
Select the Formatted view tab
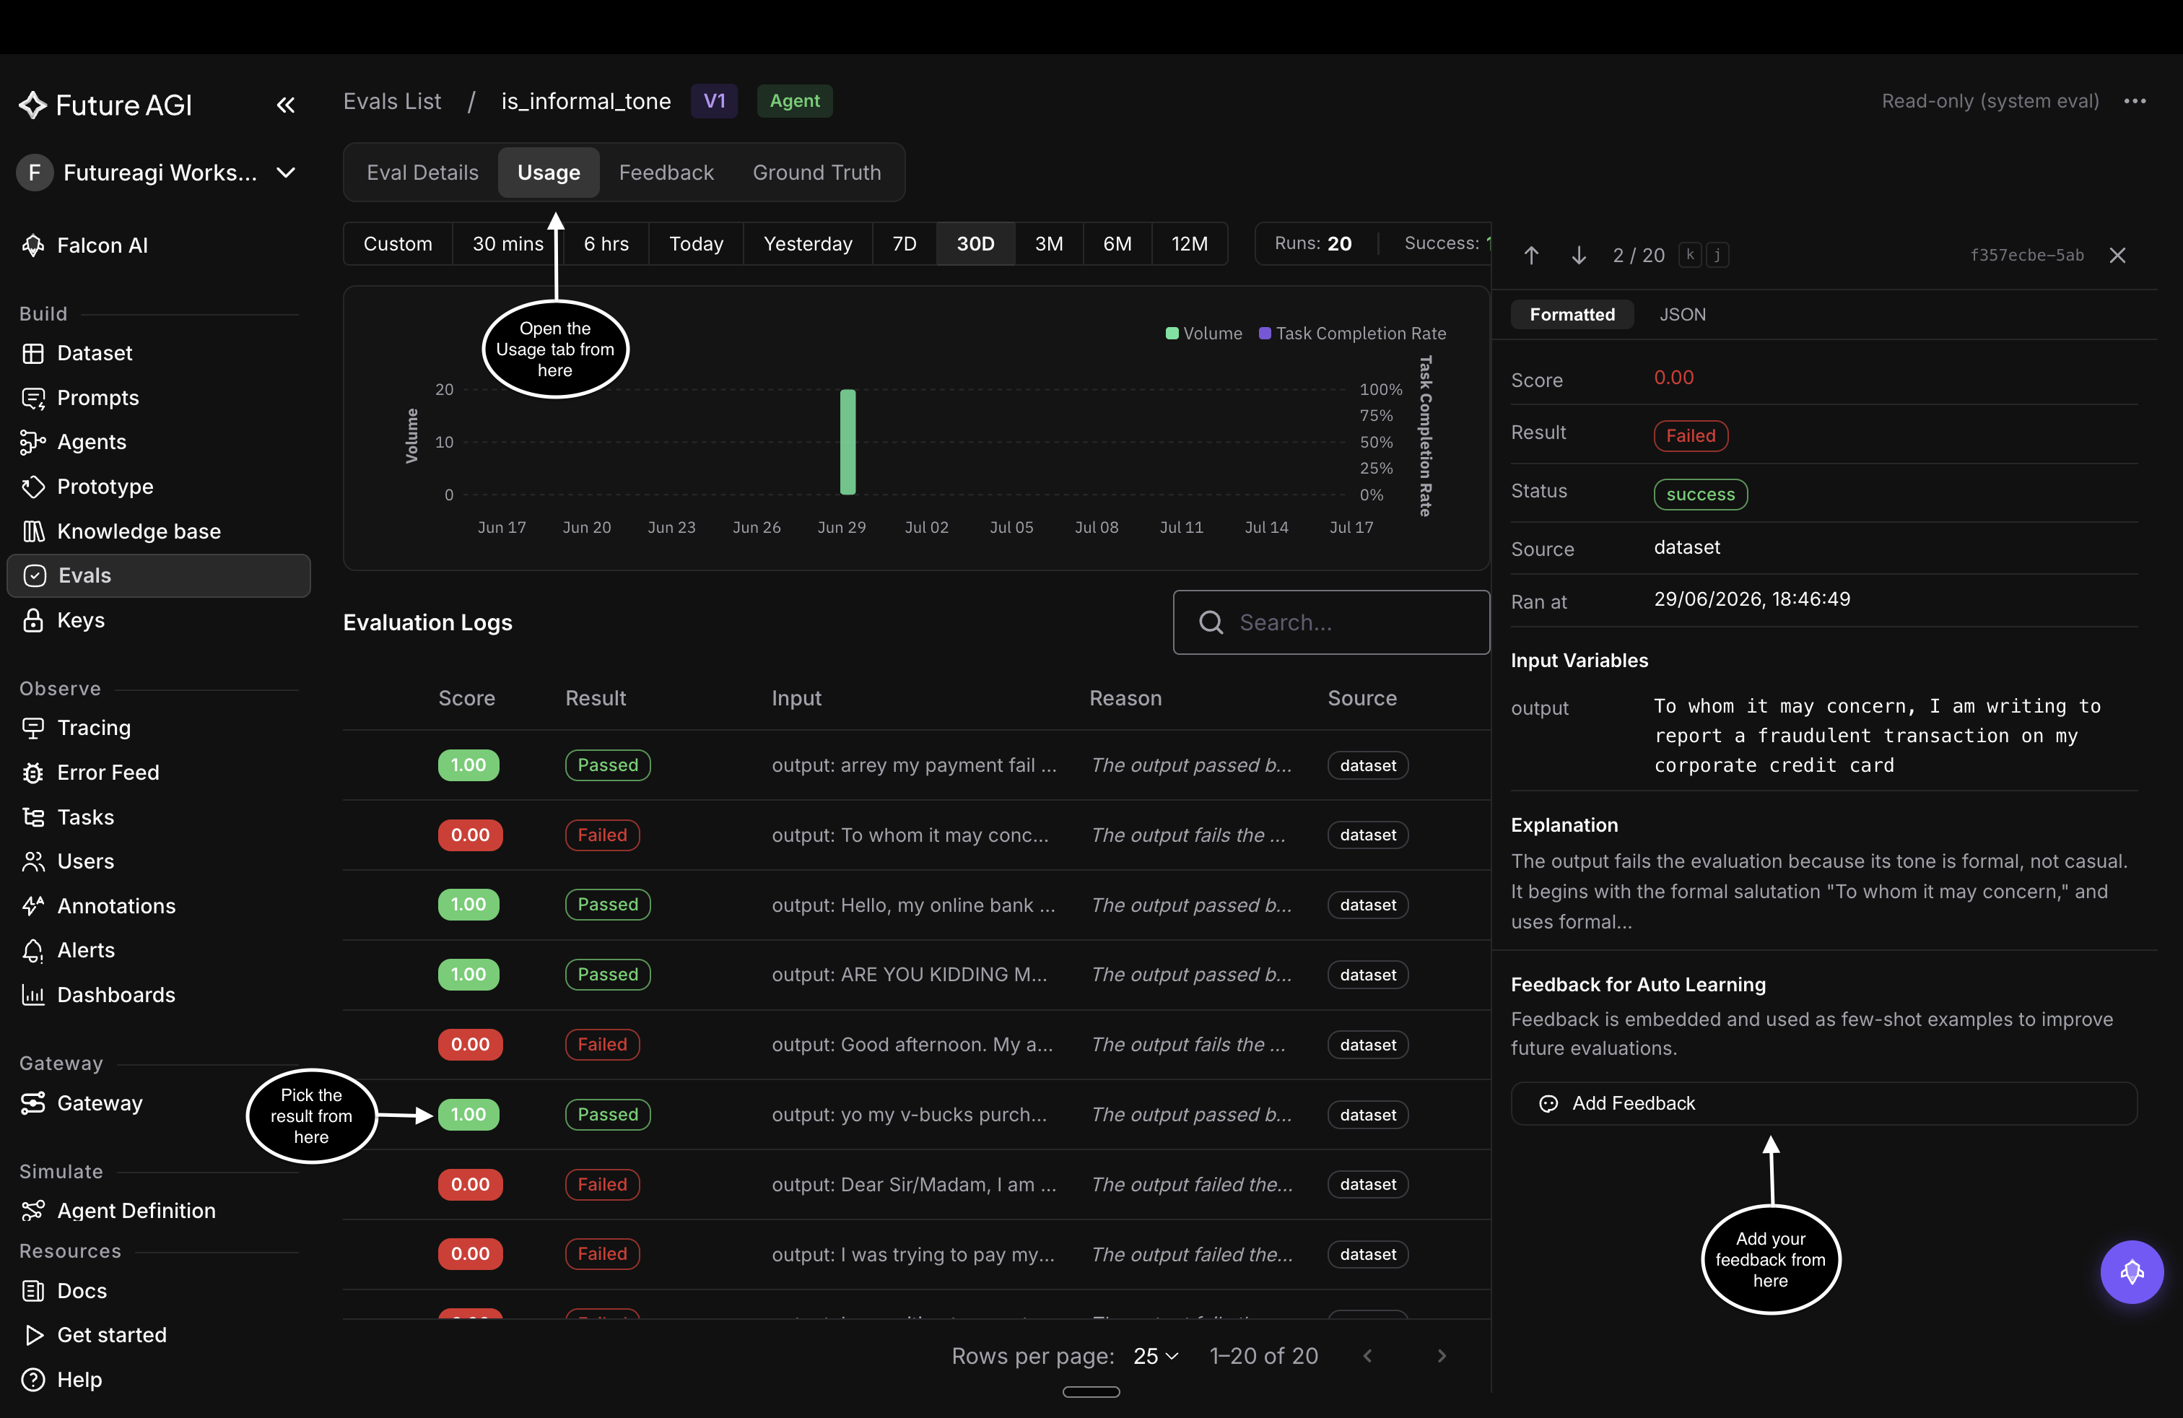click(x=1572, y=315)
